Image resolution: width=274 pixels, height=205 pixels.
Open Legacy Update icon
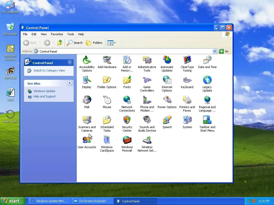(207, 80)
